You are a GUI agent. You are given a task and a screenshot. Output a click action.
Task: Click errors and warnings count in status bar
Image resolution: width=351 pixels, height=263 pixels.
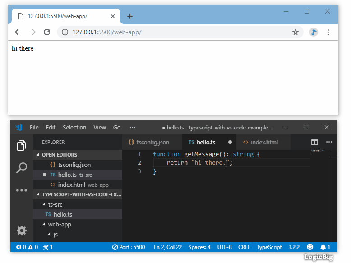pos(27,247)
